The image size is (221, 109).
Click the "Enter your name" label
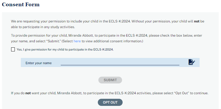point(38,63)
